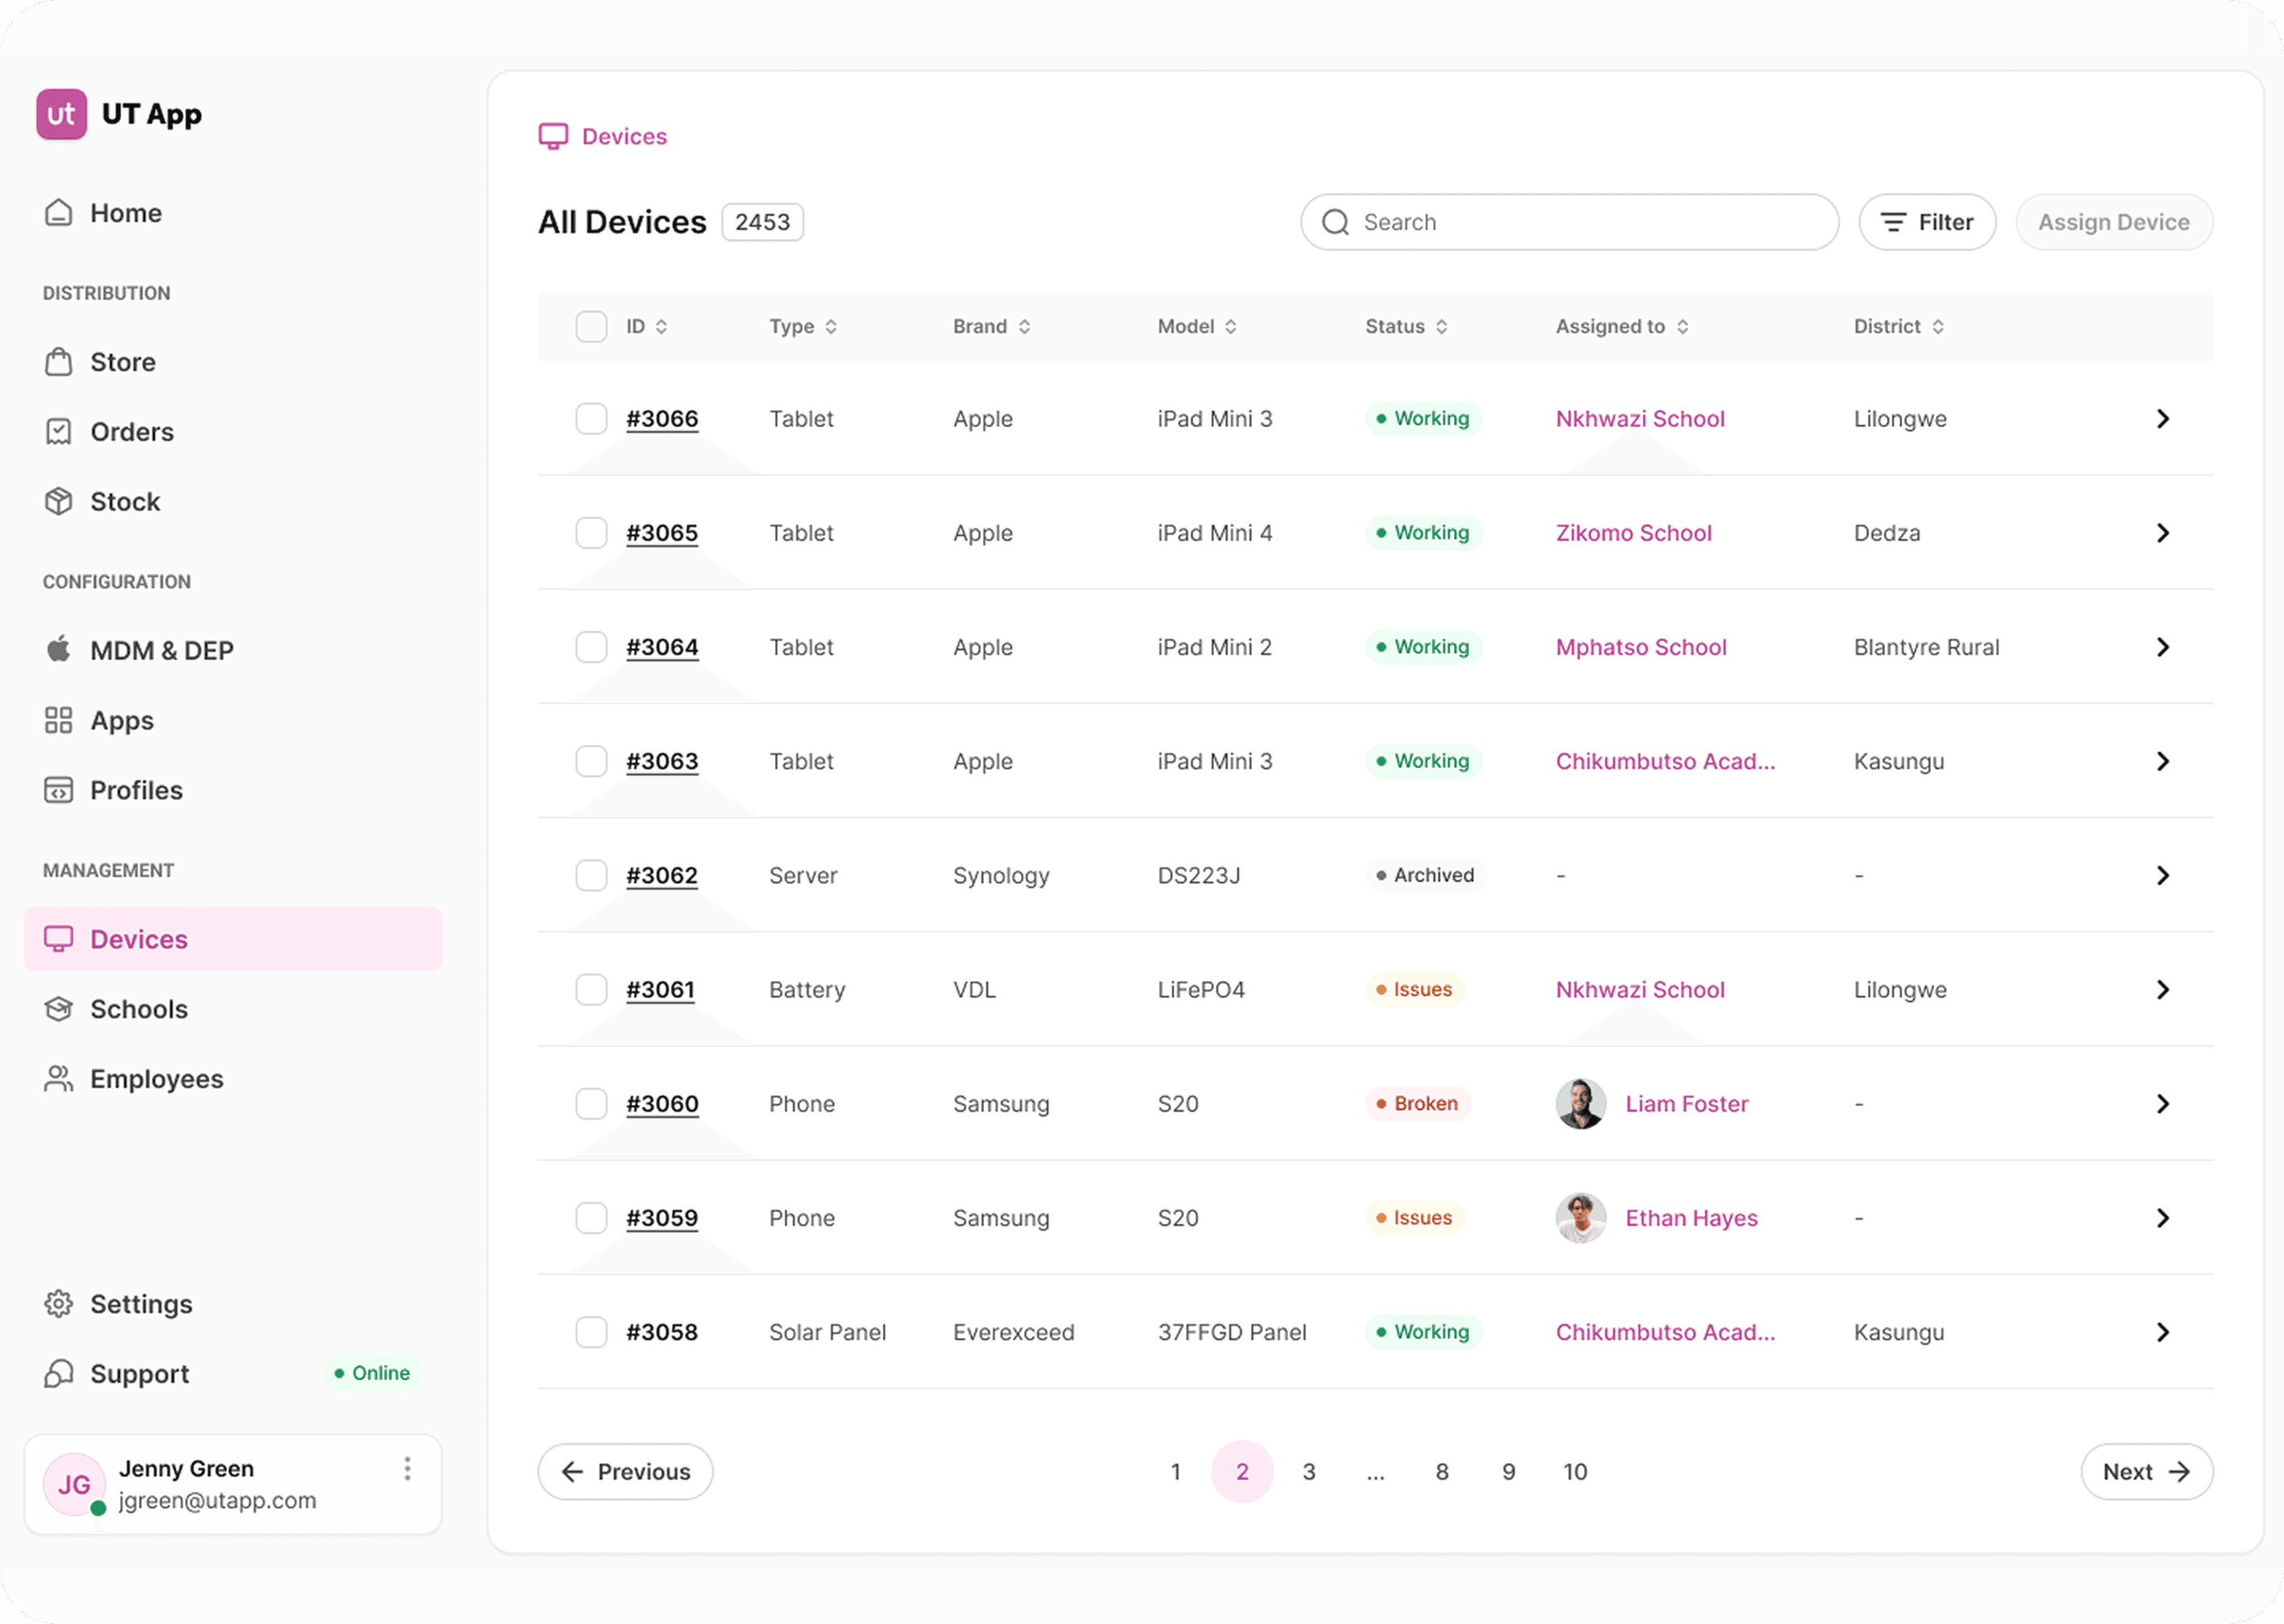The height and width of the screenshot is (1624, 2284).
Task: Open the Employees people icon
Action: 59,1079
